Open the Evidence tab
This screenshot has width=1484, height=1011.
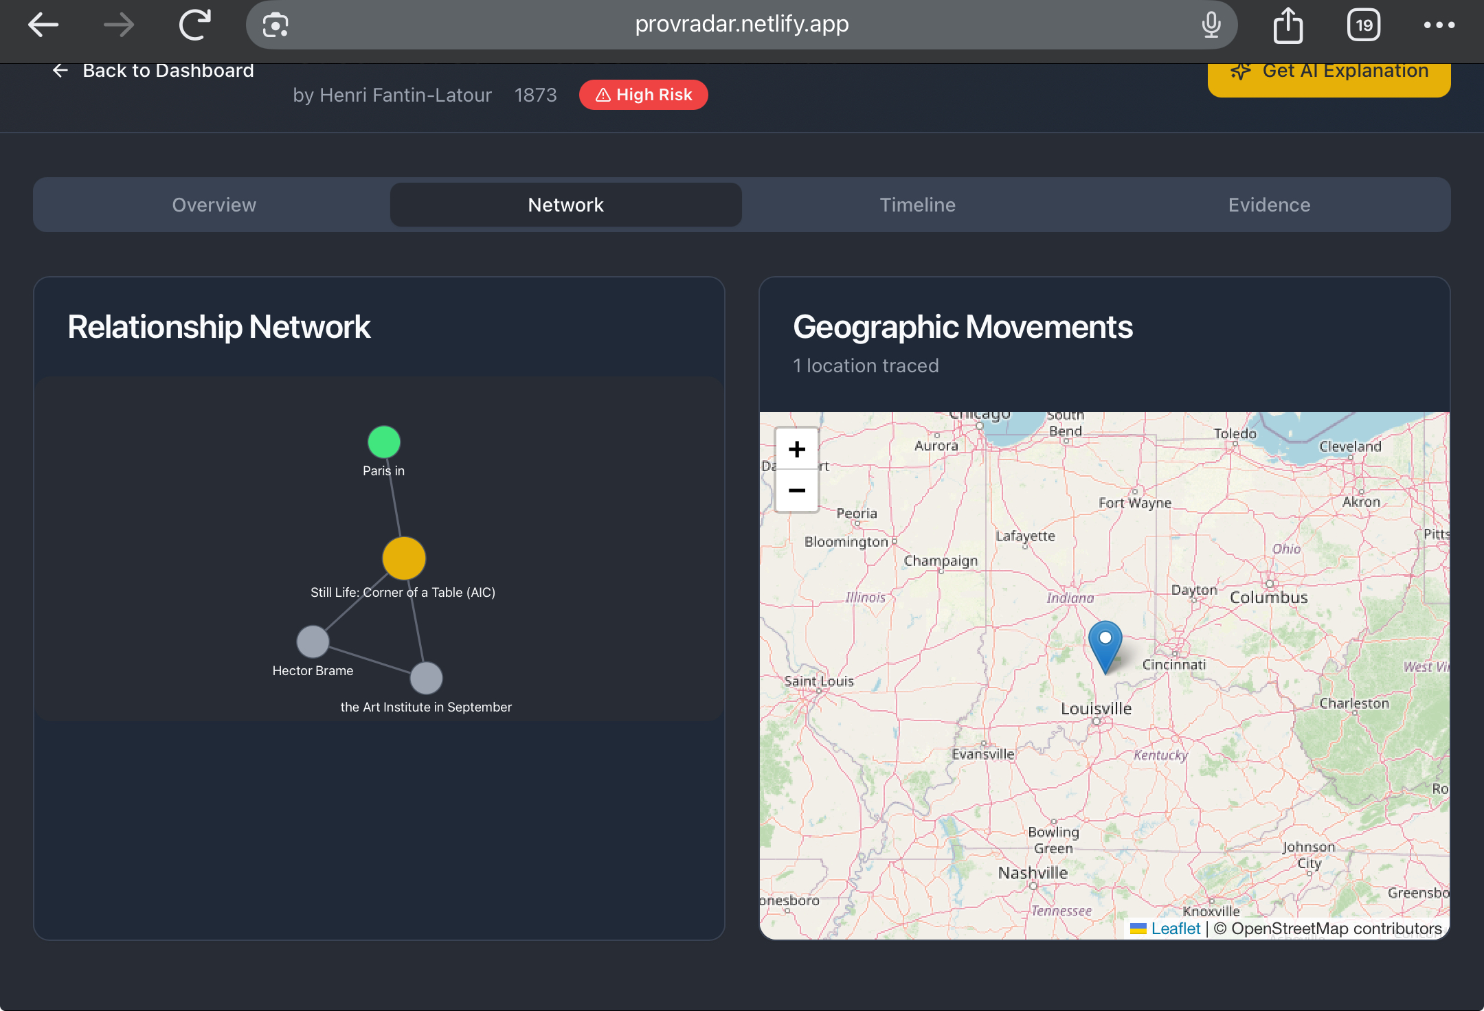(1269, 205)
